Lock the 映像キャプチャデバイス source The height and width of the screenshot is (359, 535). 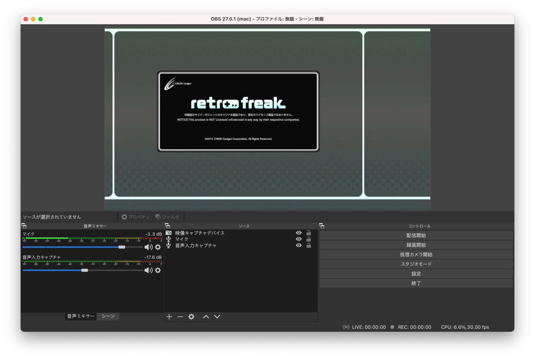click(309, 233)
